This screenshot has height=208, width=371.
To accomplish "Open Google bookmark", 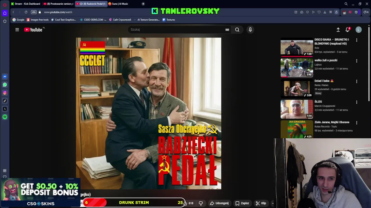I will tap(19, 20).
